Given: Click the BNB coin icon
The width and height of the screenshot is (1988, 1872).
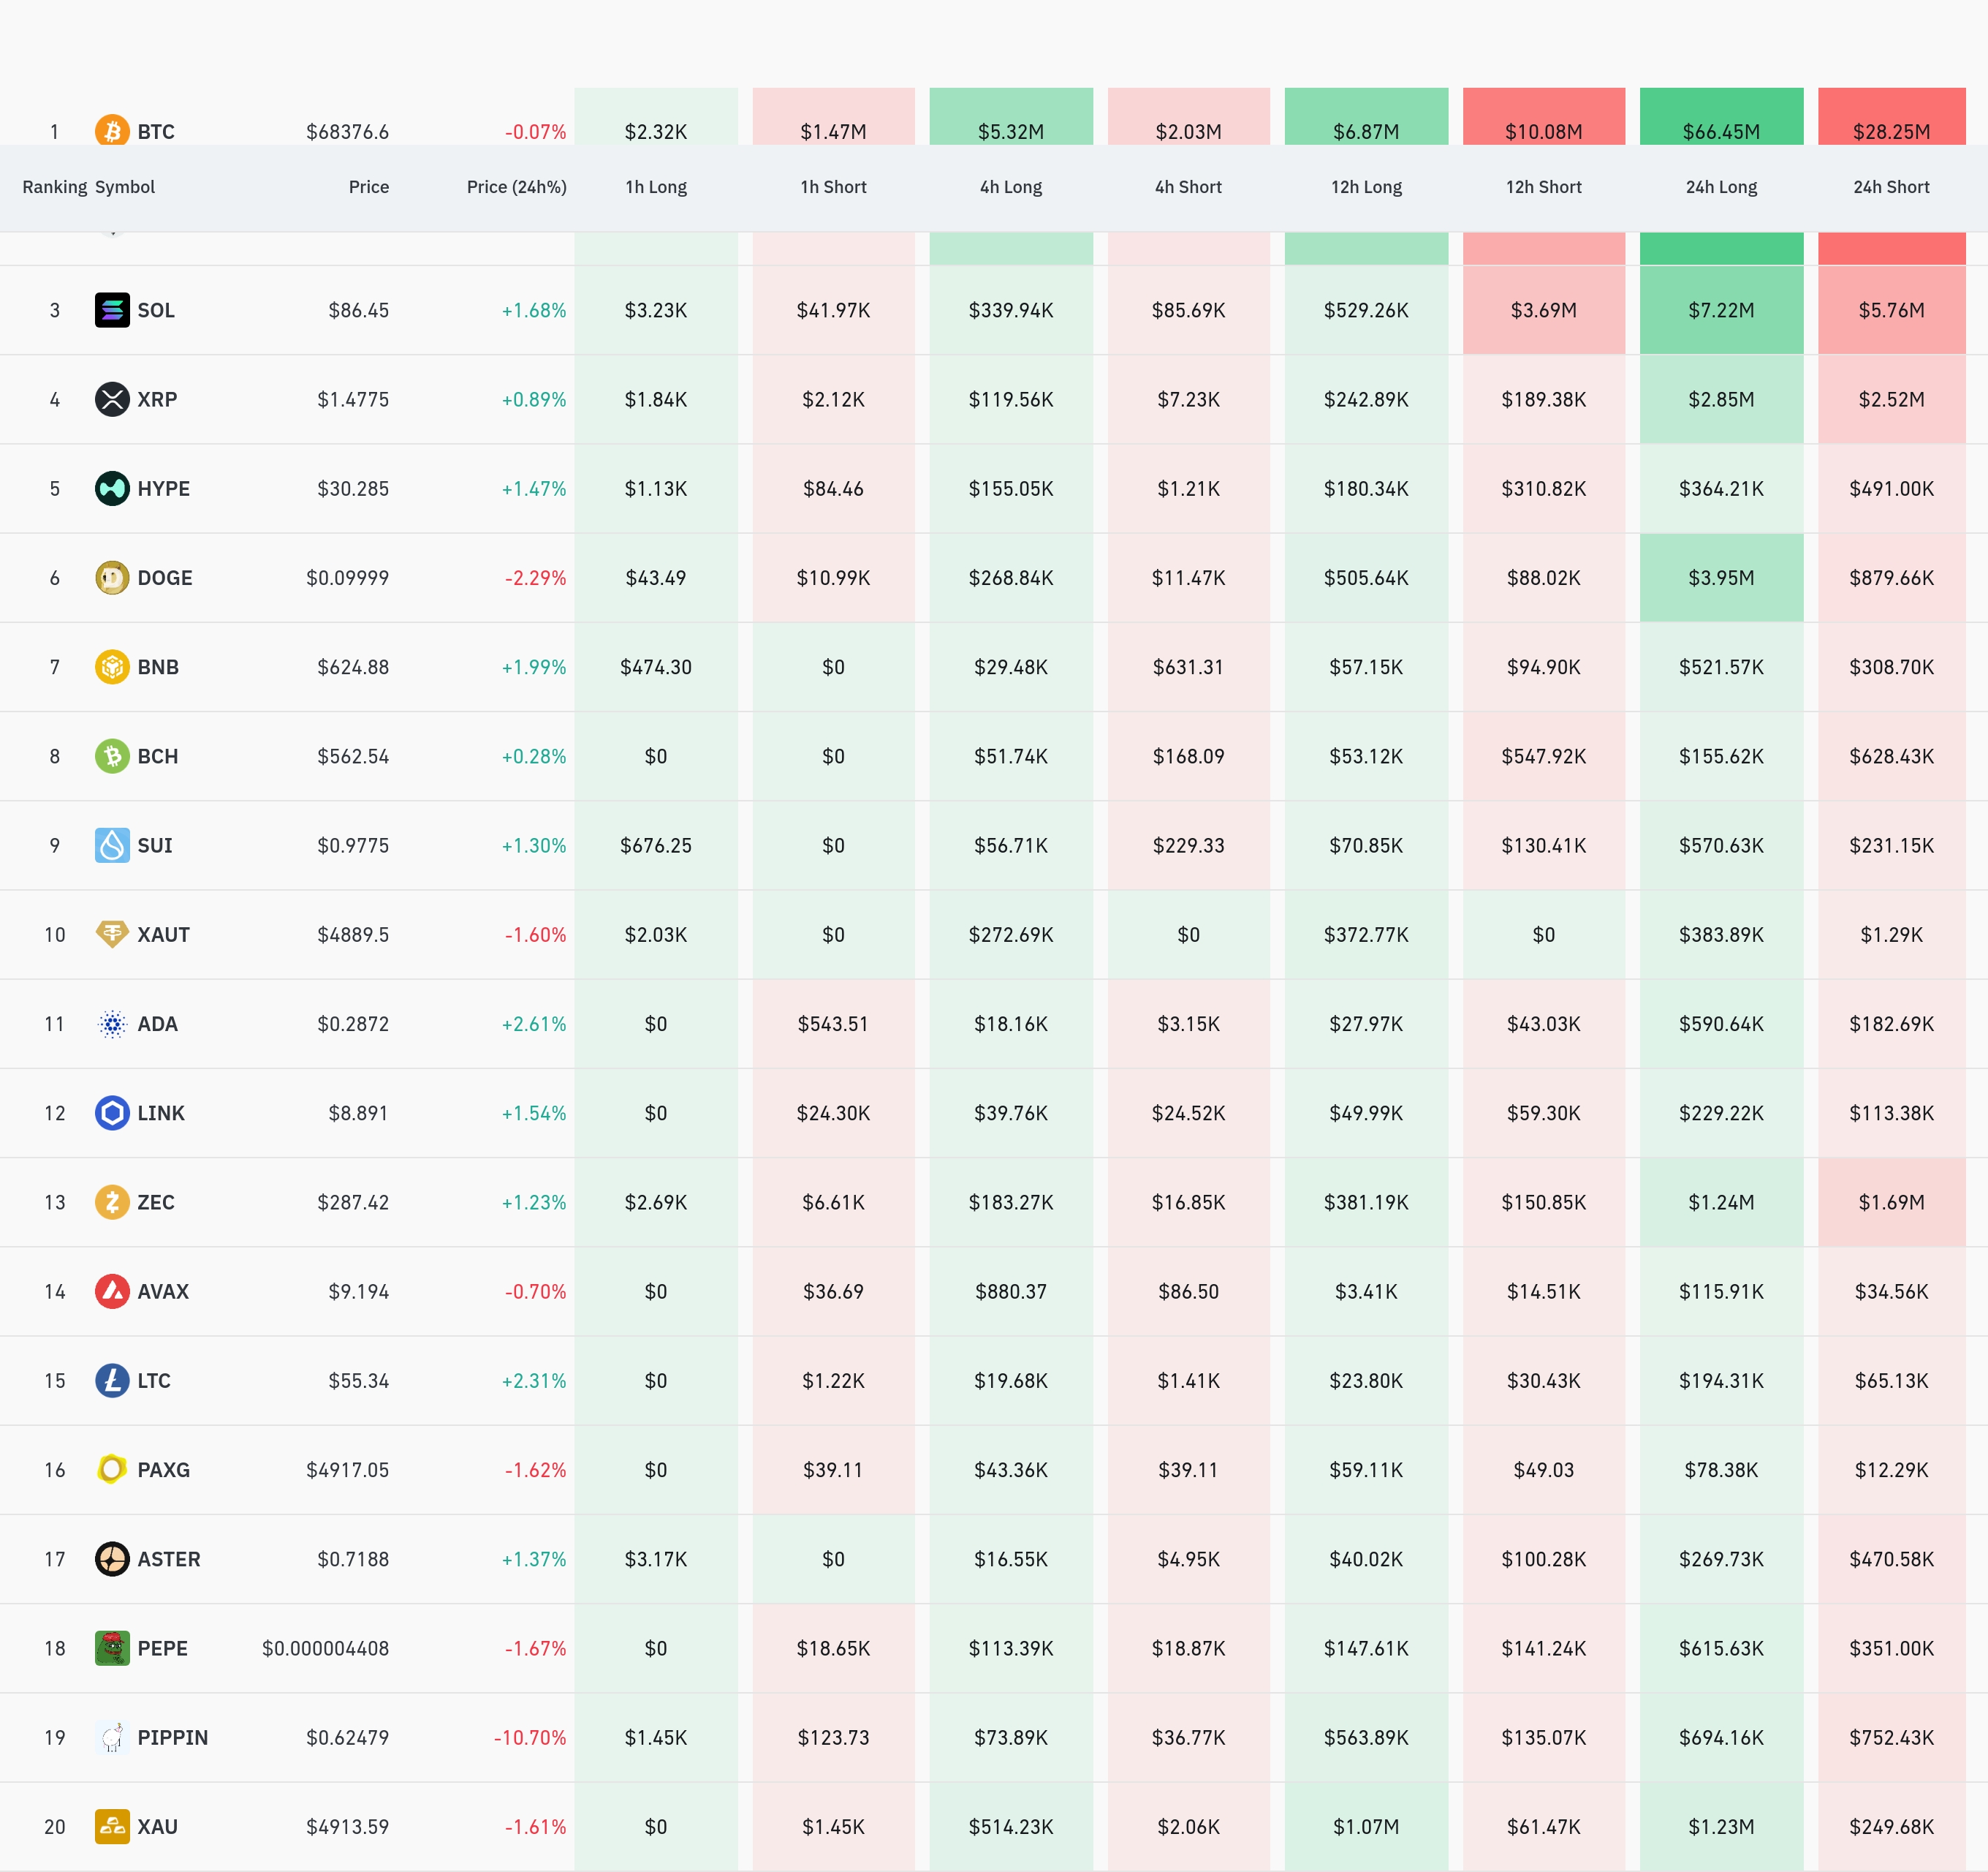Looking at the screenshot, I should point(112,666).
